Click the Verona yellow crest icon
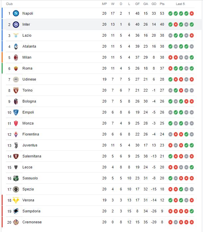Image resolution: width=203 pixels, height=232 pixels. click(16, 200)
